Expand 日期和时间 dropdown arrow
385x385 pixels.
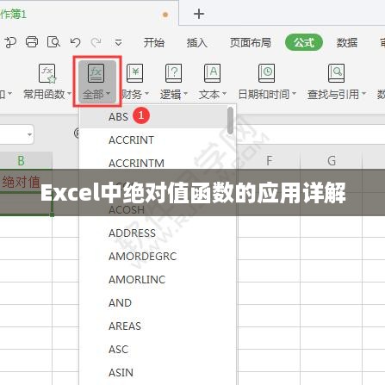[294, 94]
